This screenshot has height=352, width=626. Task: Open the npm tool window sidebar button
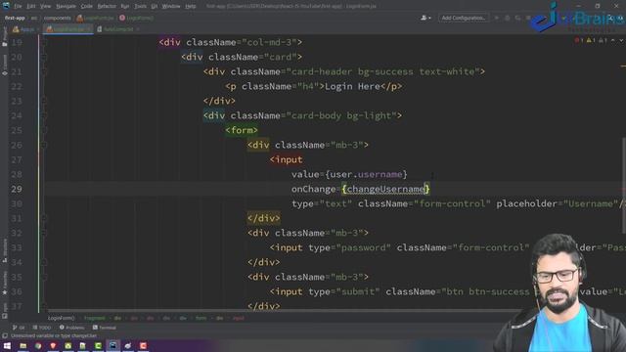pyautogui.click(x=4, y=311)
